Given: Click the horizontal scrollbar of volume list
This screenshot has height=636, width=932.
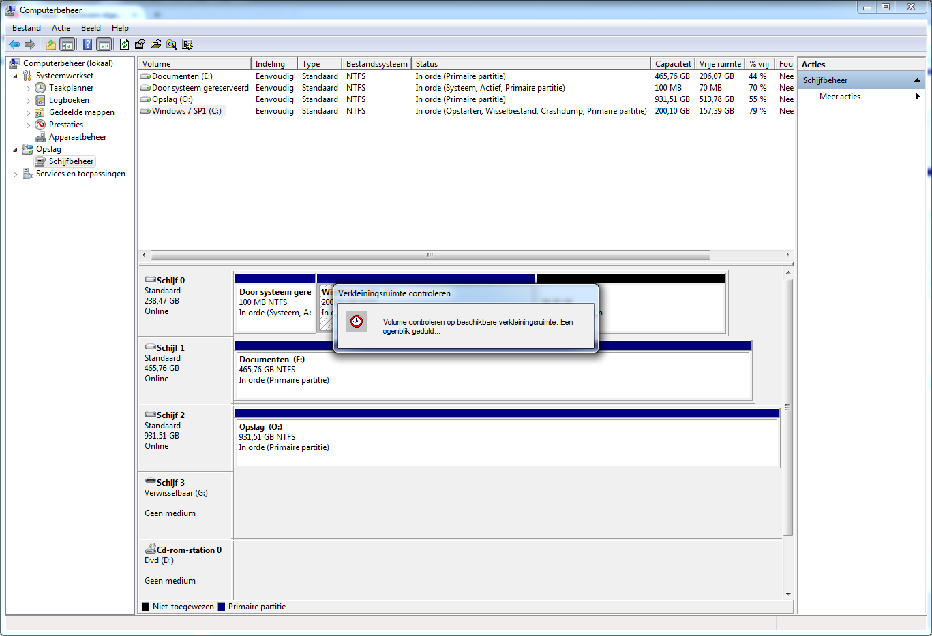Looking at the screenshot, I should (x=430, y=255).
